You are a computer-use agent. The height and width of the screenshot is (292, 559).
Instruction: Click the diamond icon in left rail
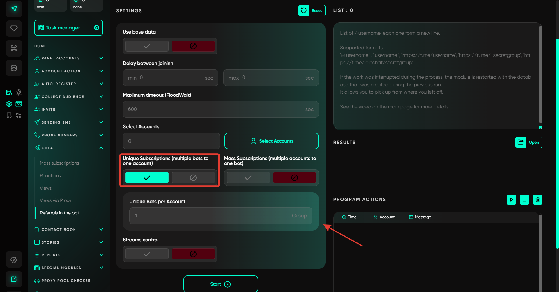coord(14,28)
